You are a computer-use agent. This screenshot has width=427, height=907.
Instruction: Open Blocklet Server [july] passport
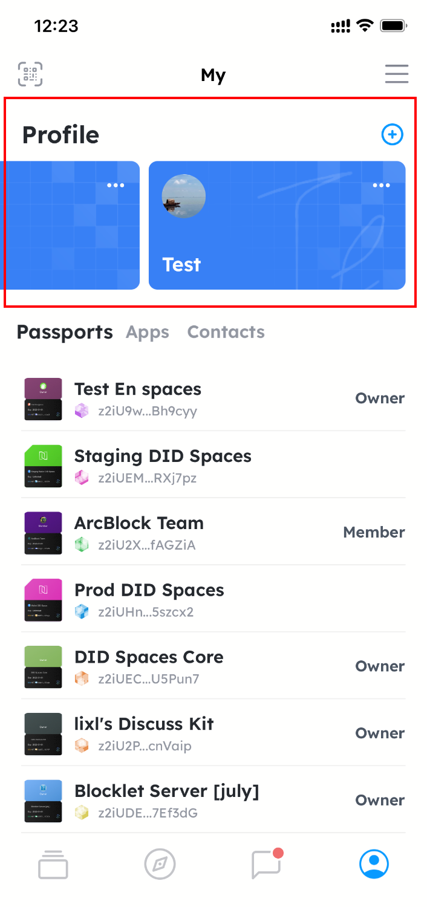[x=166, y=791]
